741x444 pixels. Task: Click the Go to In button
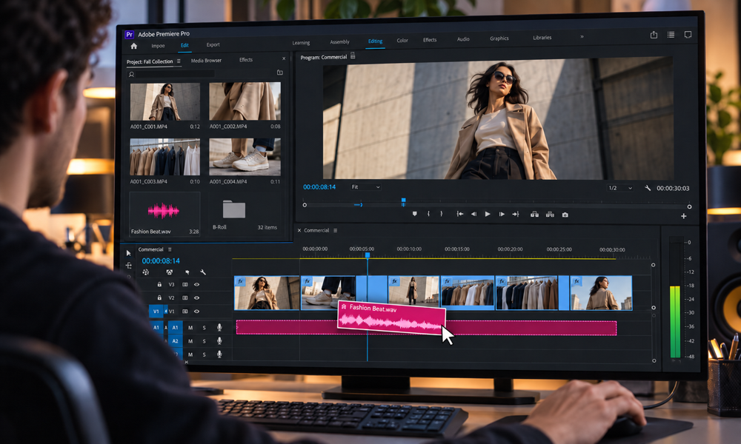459,214
